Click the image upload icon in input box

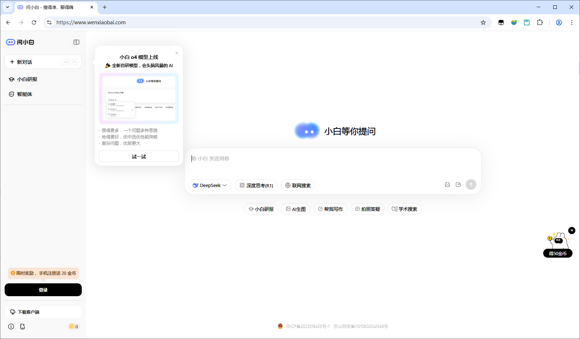click(x=447, y=184)
